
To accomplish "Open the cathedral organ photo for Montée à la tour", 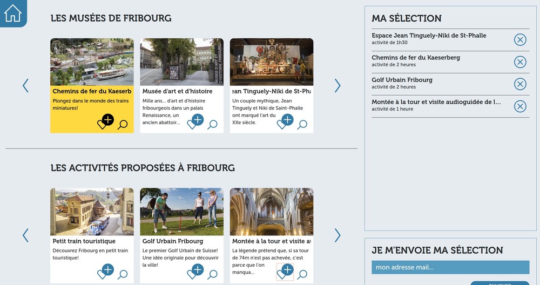I will click(x=272, y=212).
